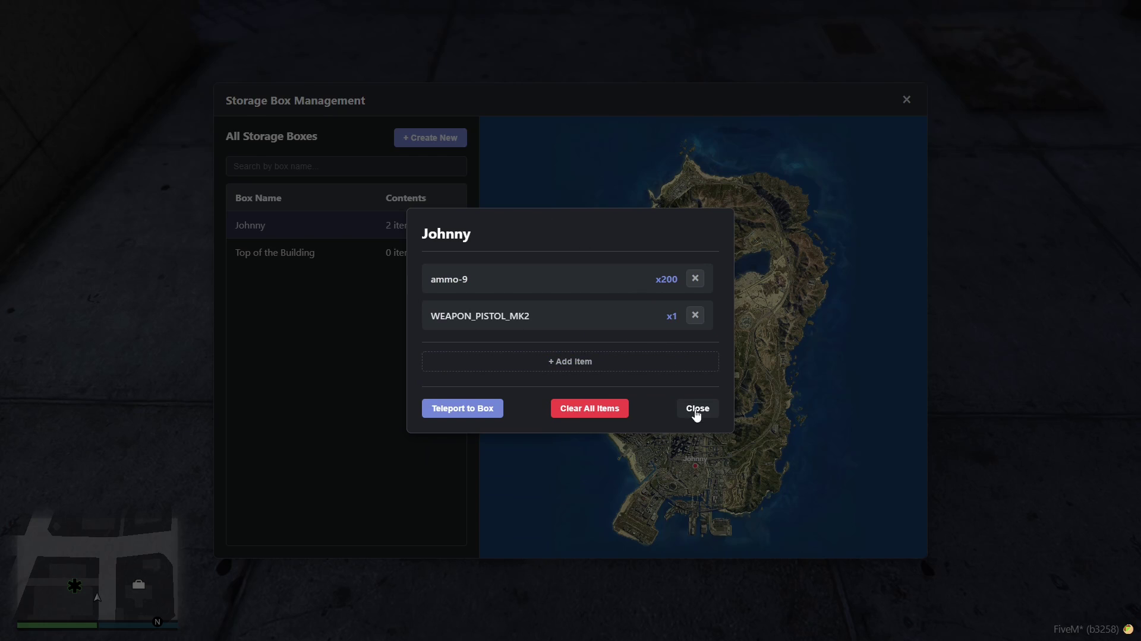This screenshot has width=1141, height=641.
Task: Click Clear All Items button
Action: [x=590, y=408]
